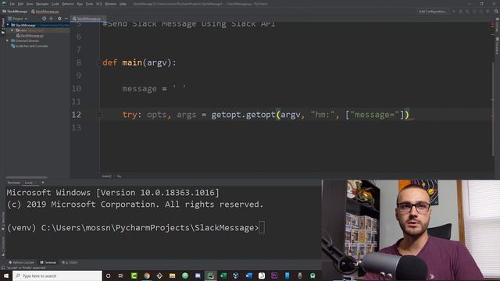Expand External Libraries node
Image resolution: width=500 pixels, height=281 pixels.
(x=7, y=41)
